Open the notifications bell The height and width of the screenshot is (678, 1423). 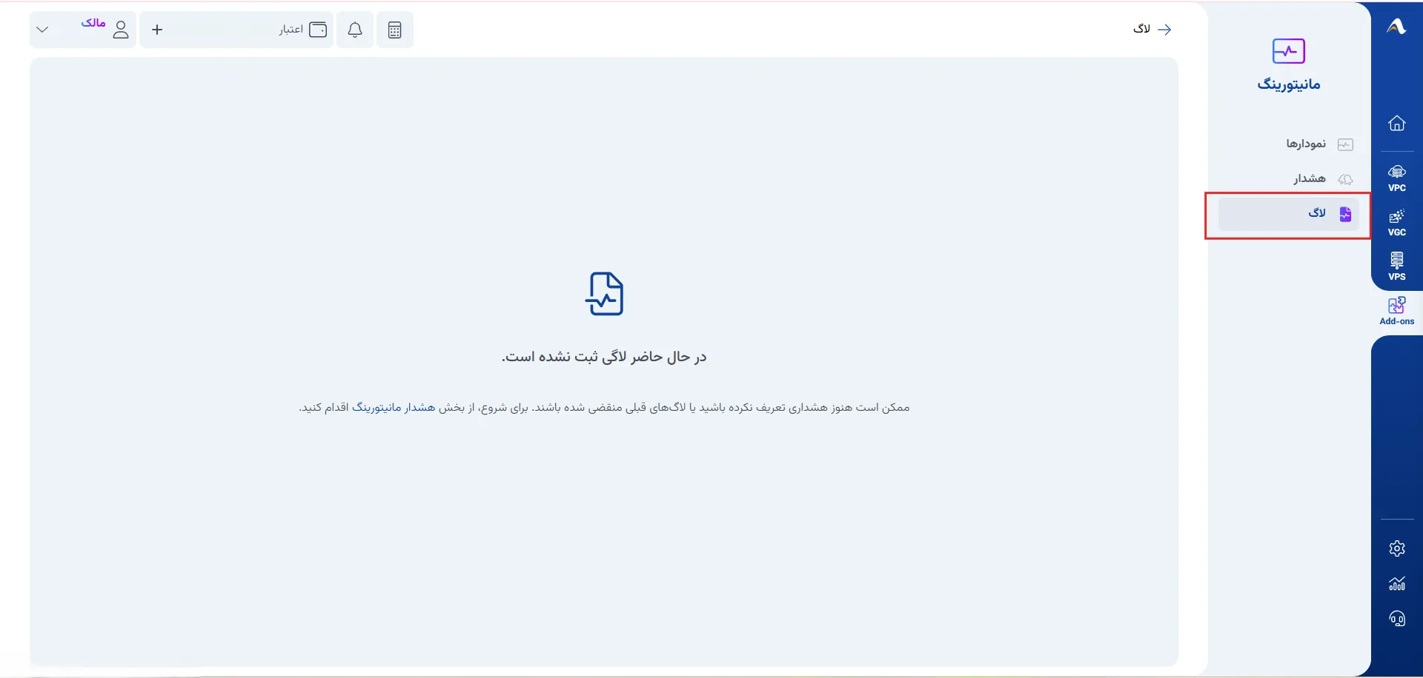[x=355, y=30]
